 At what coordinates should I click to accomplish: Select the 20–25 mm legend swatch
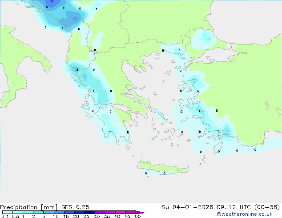click(x=79, y=212)
